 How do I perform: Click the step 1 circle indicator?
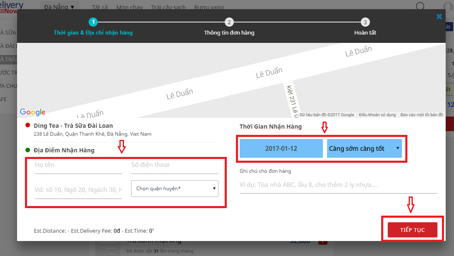pos(93,22)
